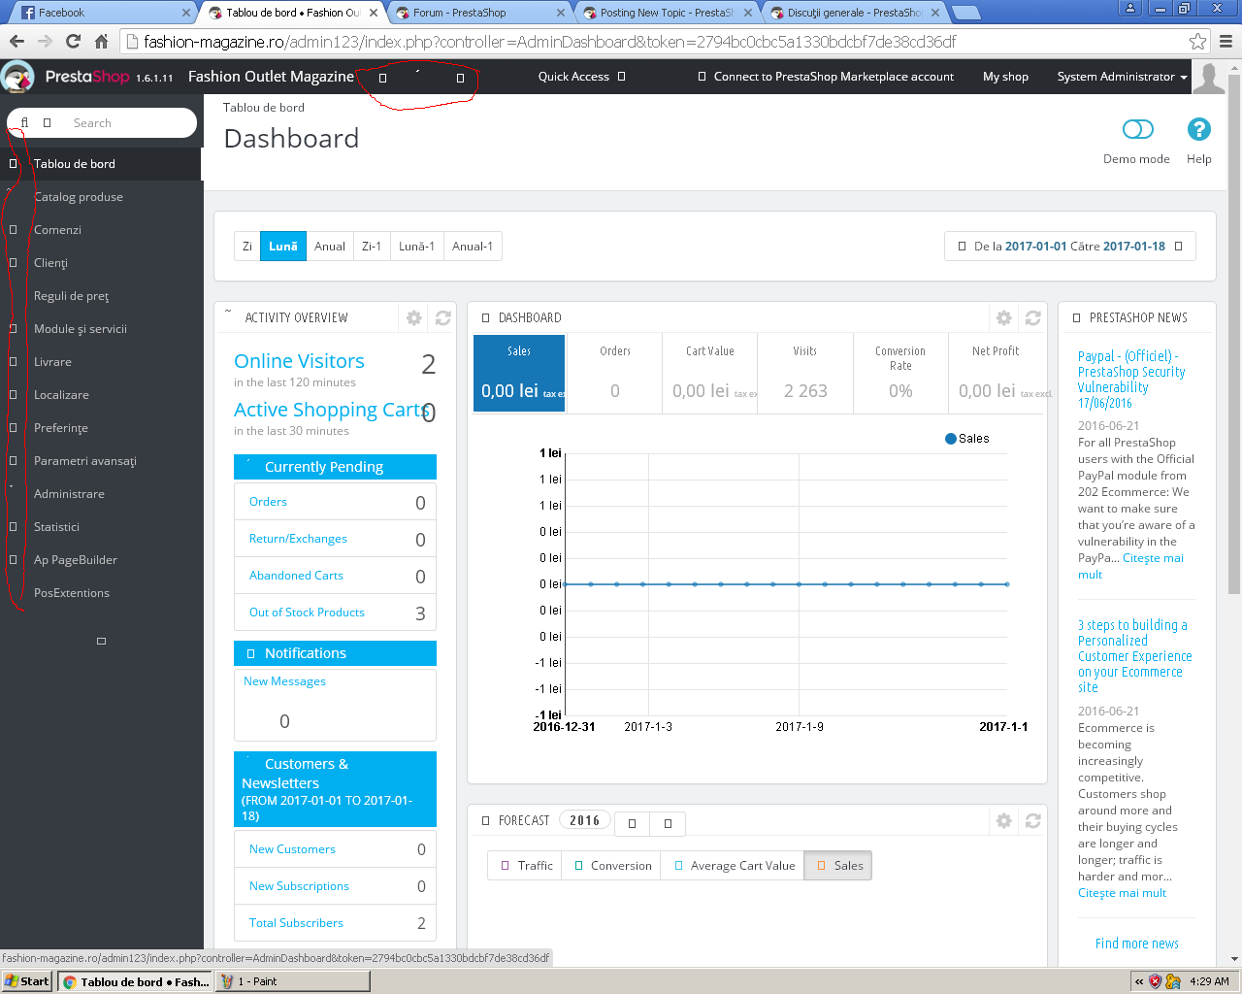1242x994 pixels.
Task: Open the Paint taskbar window
Action: click(x=293, y=981)
